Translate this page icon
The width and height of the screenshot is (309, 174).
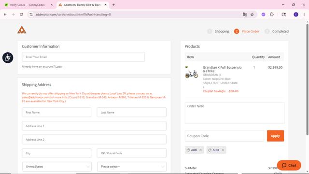pos(245,14)
